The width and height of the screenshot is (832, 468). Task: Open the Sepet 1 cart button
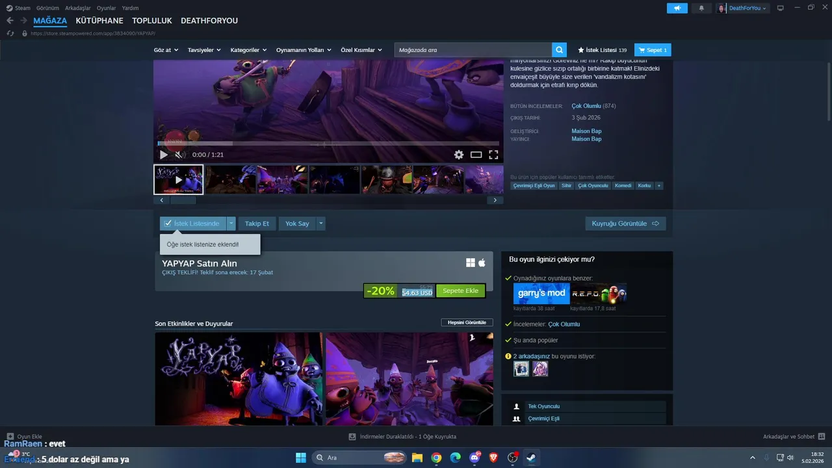coord(653,50)
